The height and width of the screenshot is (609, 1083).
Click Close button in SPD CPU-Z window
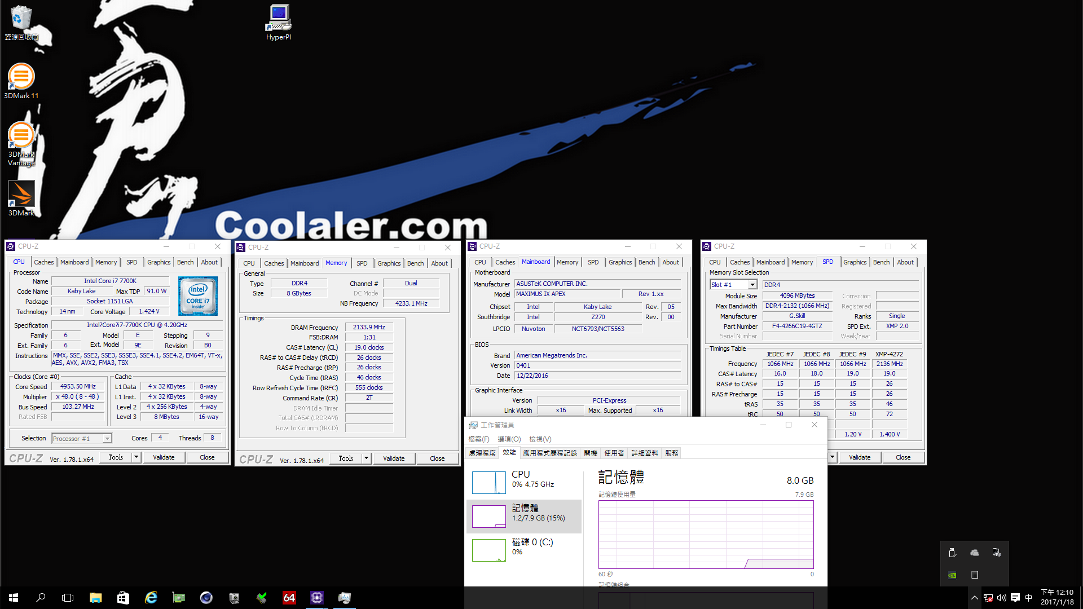pos(902,457)
